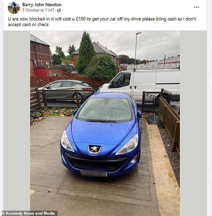Click the blue car's windscreen
This screenshot has height=216, width=212.
pyautogui.click(x=105, y=109)
